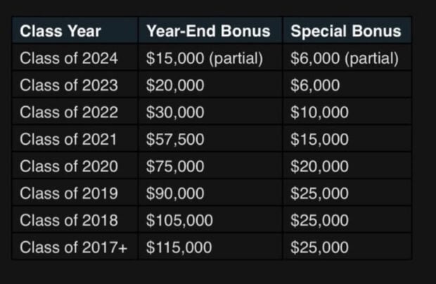The image size is (436, 284).
Task: Click the Class of 2022 cell
Action: point(69,112)
